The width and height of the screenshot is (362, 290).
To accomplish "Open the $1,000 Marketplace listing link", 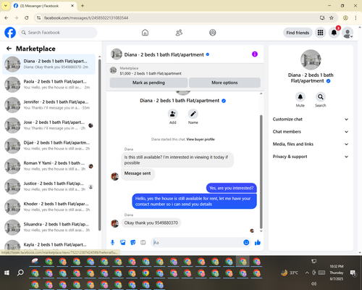I will click(x=151, y=73).
